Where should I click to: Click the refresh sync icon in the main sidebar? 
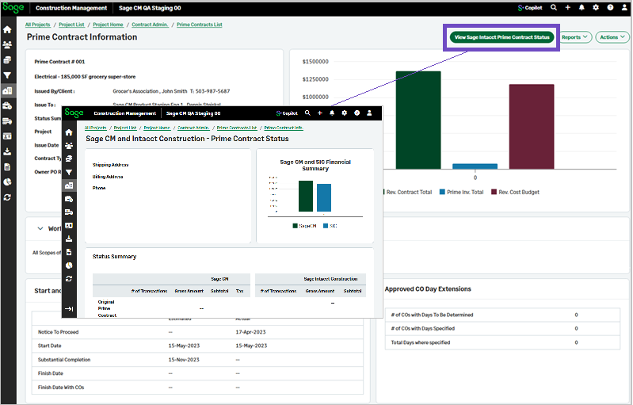coord(8,197)
